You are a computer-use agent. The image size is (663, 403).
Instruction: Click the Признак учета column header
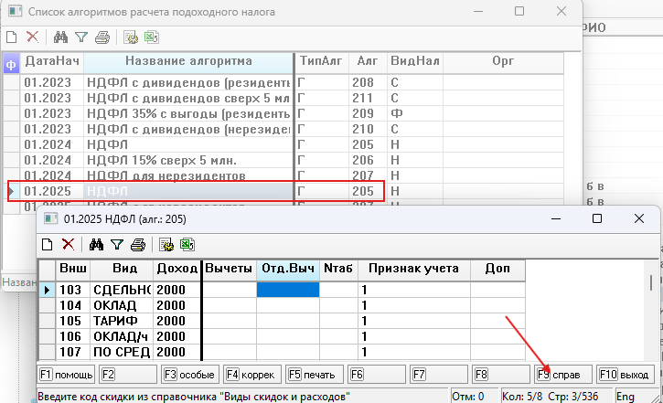click(x=413, y=270)
